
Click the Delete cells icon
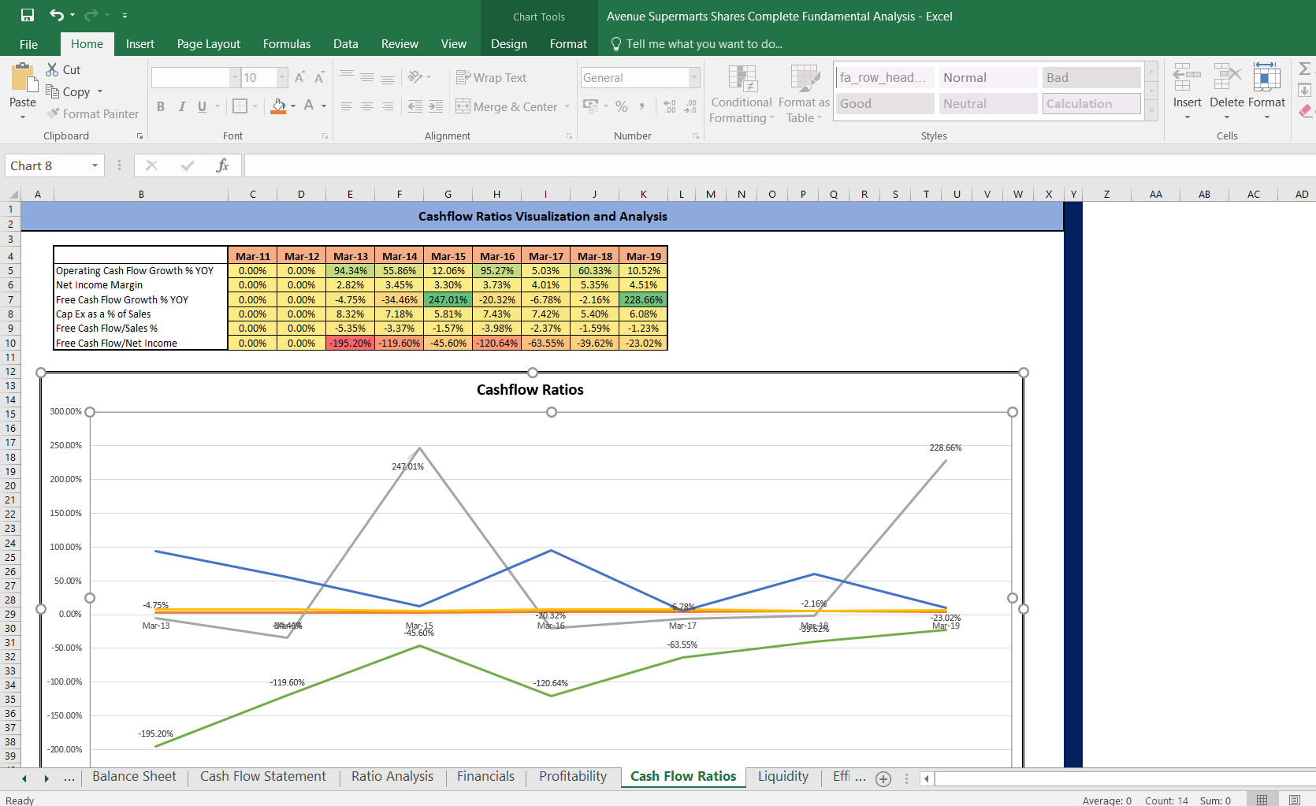[x=1227, y=77]
